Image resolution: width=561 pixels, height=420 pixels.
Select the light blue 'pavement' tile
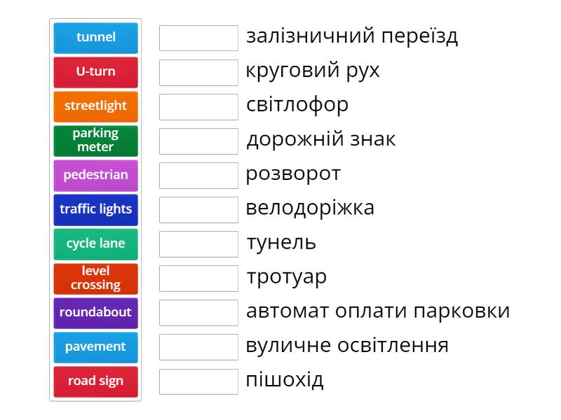95,346
